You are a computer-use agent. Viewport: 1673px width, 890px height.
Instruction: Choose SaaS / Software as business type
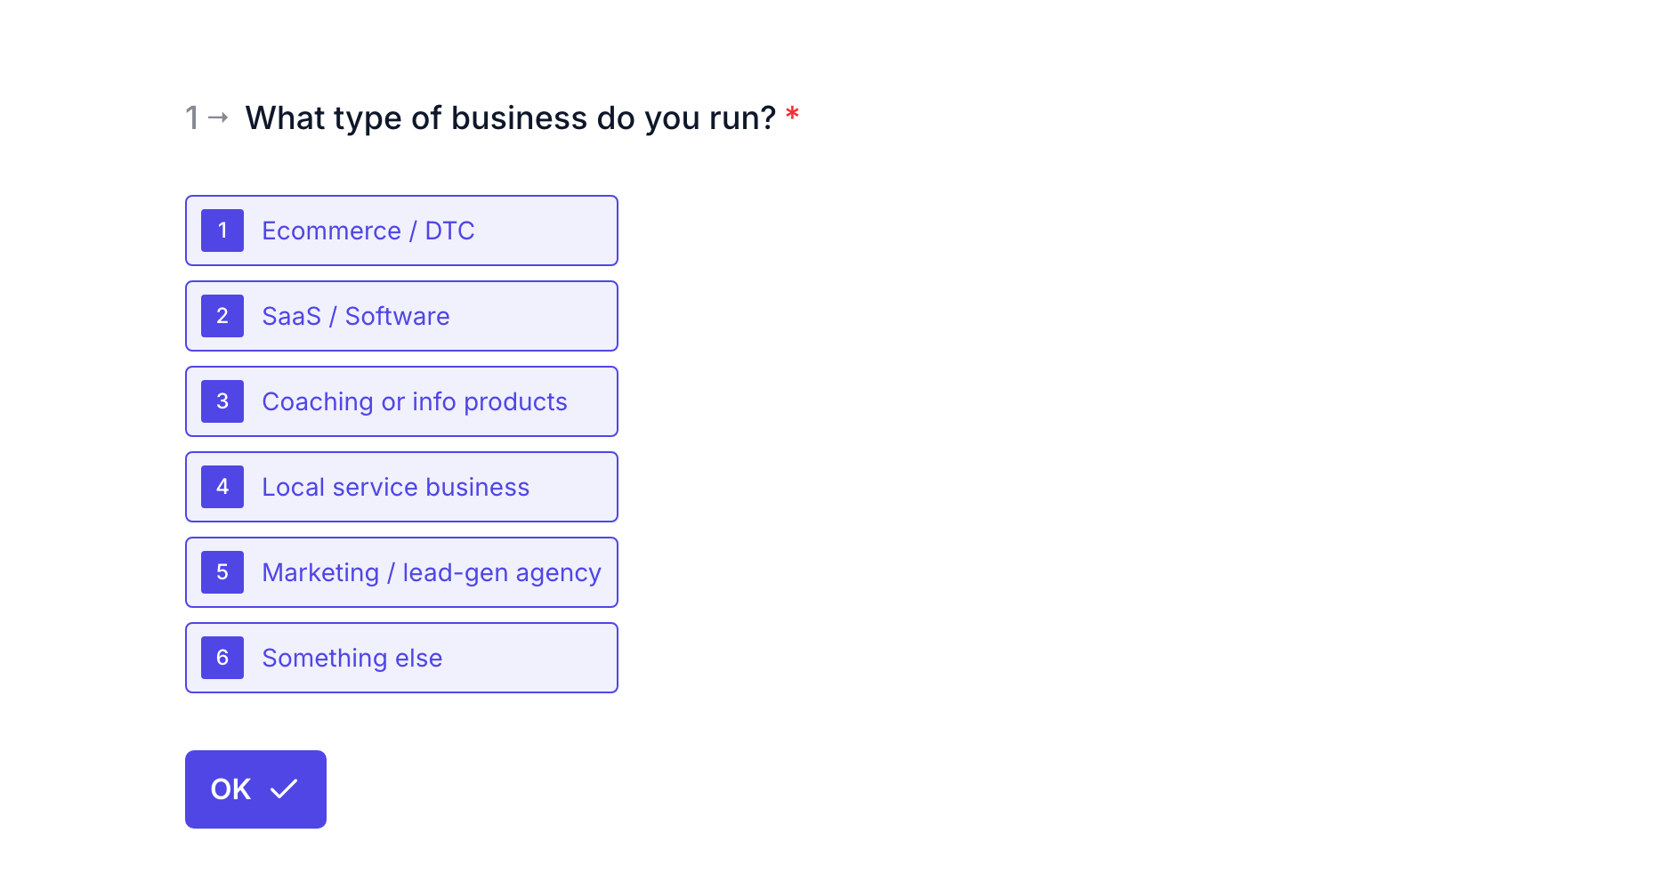tap(401, 316)
